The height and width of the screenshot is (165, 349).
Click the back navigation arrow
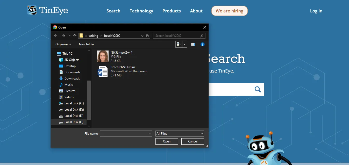click(55, 35)
